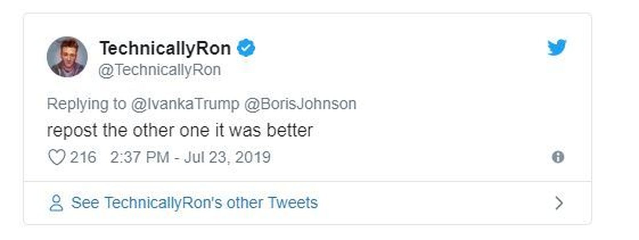Open the @TechnicallyRon handle link
This screenshot has height=240, width=639.
pos(159,70)
